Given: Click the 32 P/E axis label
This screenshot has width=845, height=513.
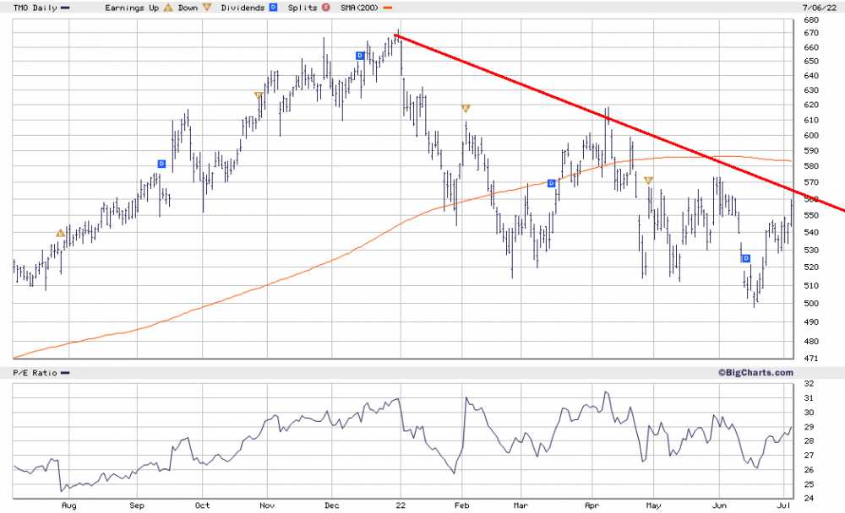Looking at the screenshot, I should 809,384.
